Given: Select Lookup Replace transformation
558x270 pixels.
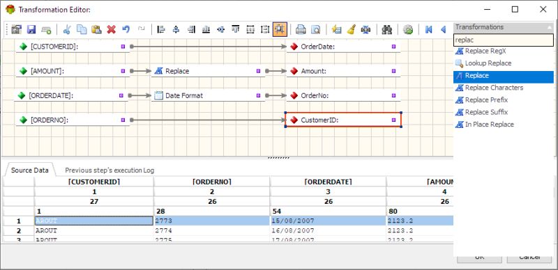Looking at the screenshot, I should pyautogui.click(x=503, y=63).
